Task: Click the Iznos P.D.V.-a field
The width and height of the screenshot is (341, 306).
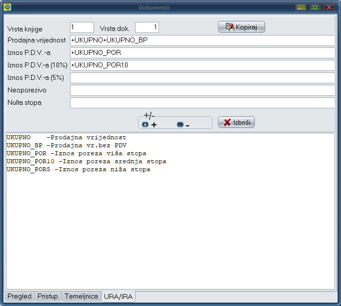Action: 202,53
